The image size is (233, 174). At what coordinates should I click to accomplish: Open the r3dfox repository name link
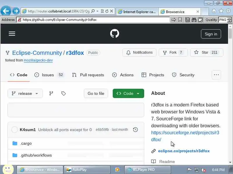(75, 53)
